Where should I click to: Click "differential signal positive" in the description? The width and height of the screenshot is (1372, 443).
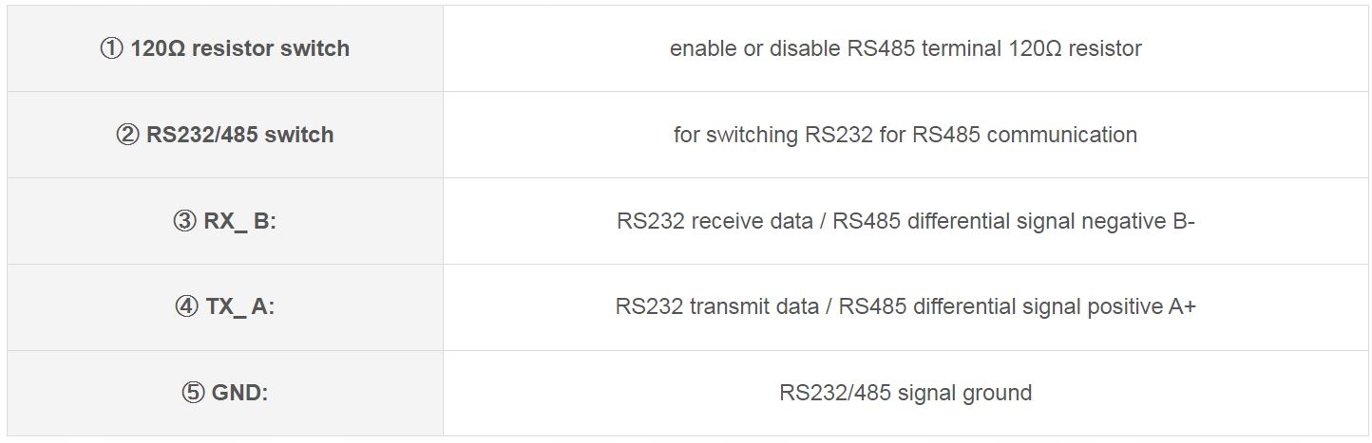click(1036, 307)
